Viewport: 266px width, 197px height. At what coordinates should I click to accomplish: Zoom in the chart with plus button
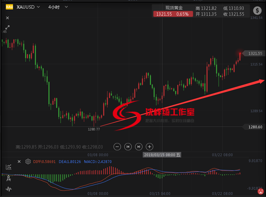[x=149, y=146]
